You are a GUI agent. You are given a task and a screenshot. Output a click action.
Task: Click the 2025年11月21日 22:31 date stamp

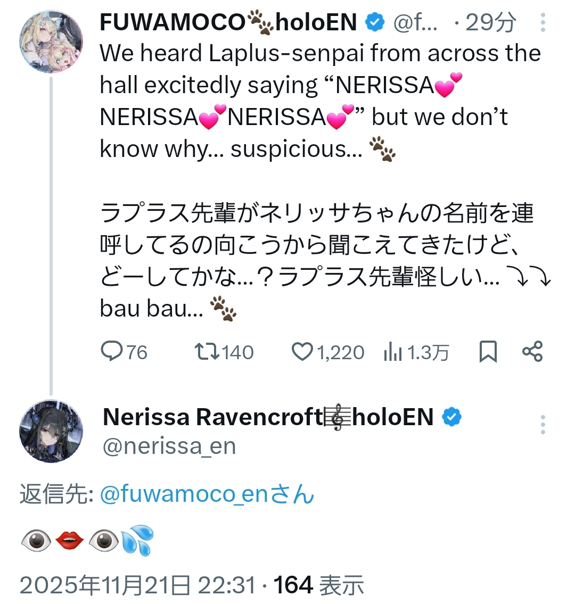137,585
